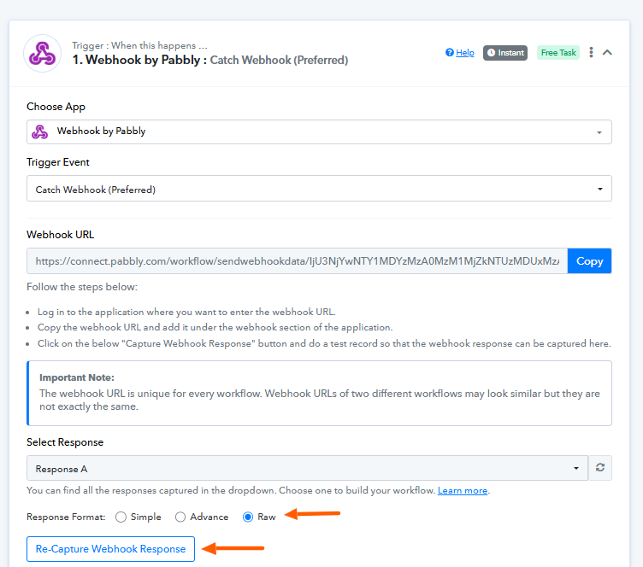Viewport: 643px width, 567px height.
Task: Collapse the trigger step with the chevron
Action: (x=607, y=52)
